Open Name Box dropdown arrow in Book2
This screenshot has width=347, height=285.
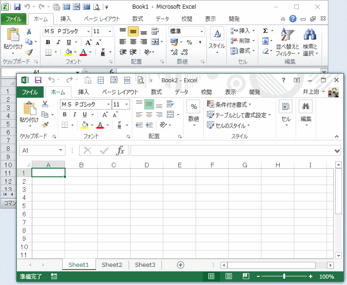60,150
